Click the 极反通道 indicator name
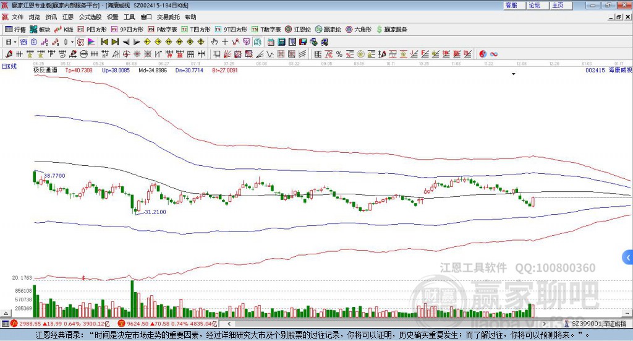633x341 pixels. coord(45,70)
